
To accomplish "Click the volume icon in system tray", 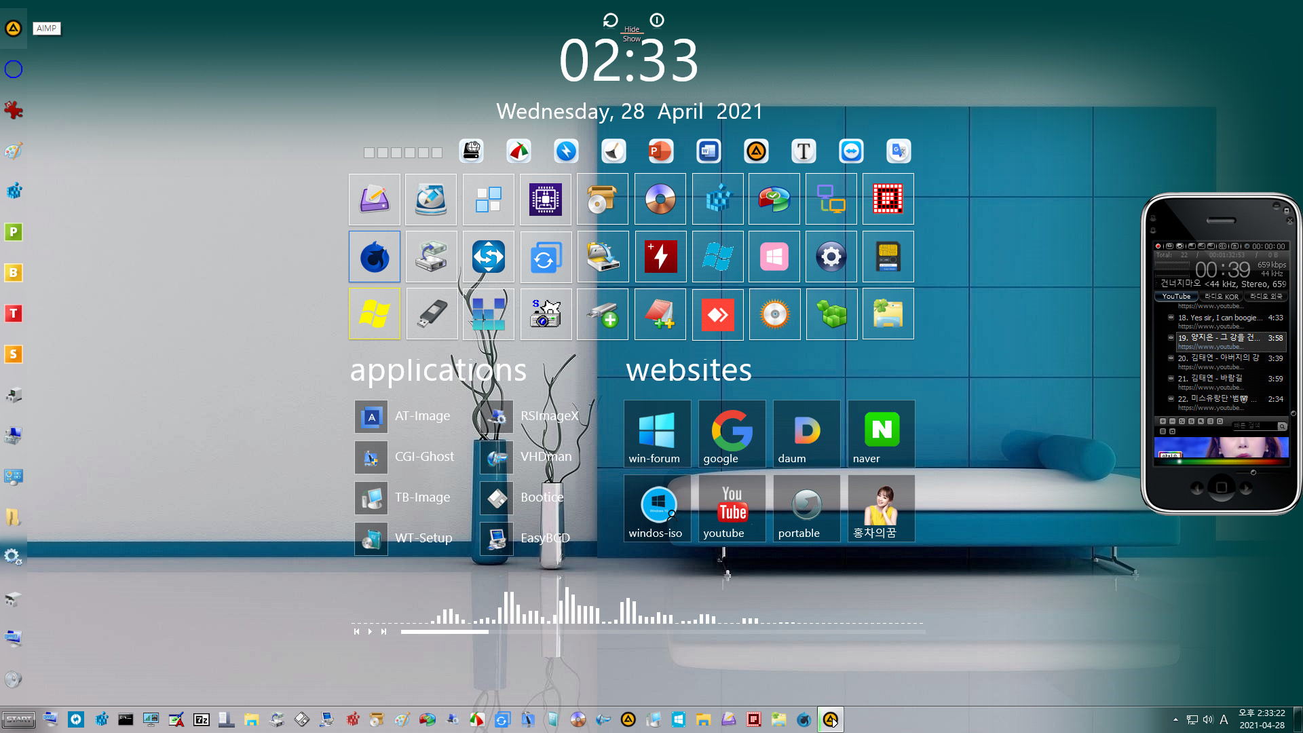I will coord(1208,719).
